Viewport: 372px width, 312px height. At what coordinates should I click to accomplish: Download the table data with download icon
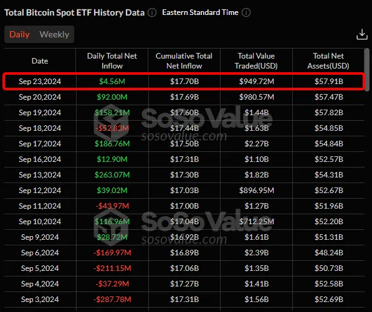pyautogui.click(x=362, y=34)
